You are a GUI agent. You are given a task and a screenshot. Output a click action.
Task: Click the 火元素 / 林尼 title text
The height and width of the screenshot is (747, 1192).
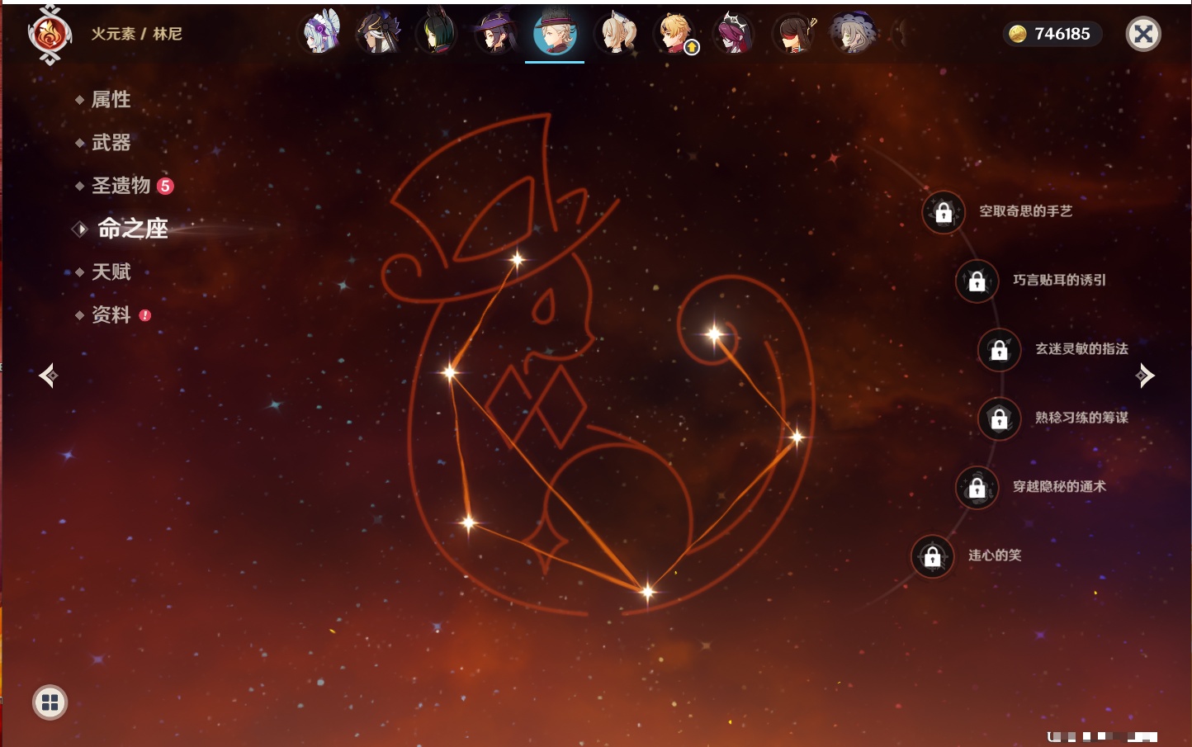(x=136, y=34)
